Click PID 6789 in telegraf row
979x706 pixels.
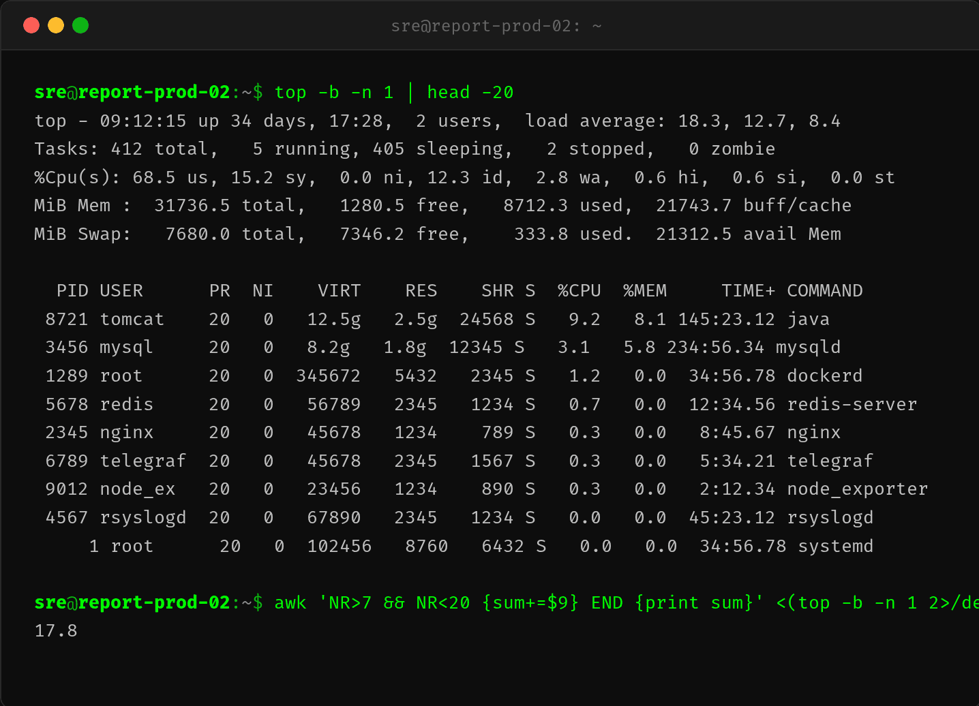[x=67, y=461]
